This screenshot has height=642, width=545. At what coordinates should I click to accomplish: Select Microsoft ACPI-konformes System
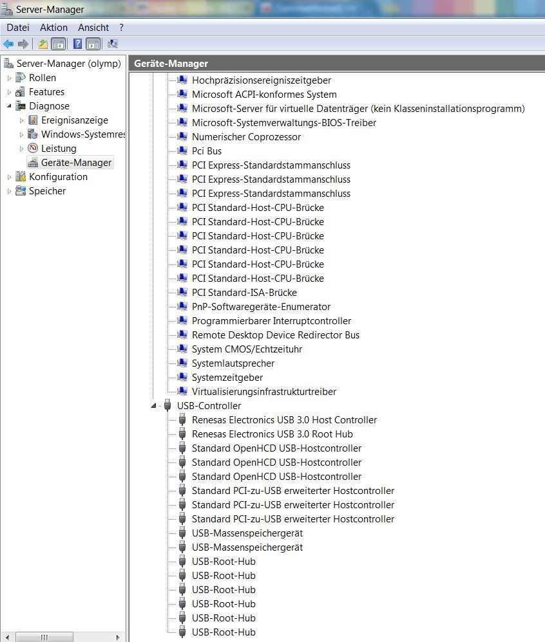pyautogui.click(x=264, y=94)
